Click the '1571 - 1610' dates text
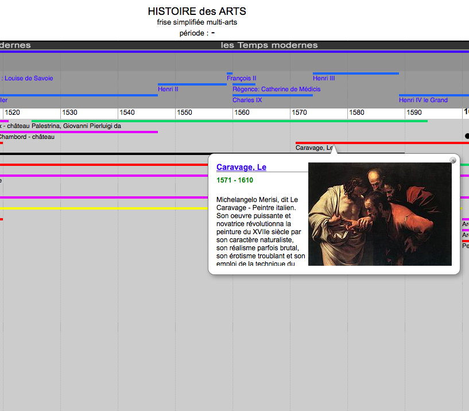 pos(235,180)
